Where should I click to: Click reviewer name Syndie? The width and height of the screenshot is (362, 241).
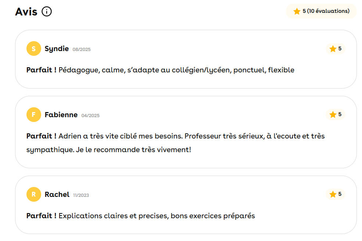[57, 48]
